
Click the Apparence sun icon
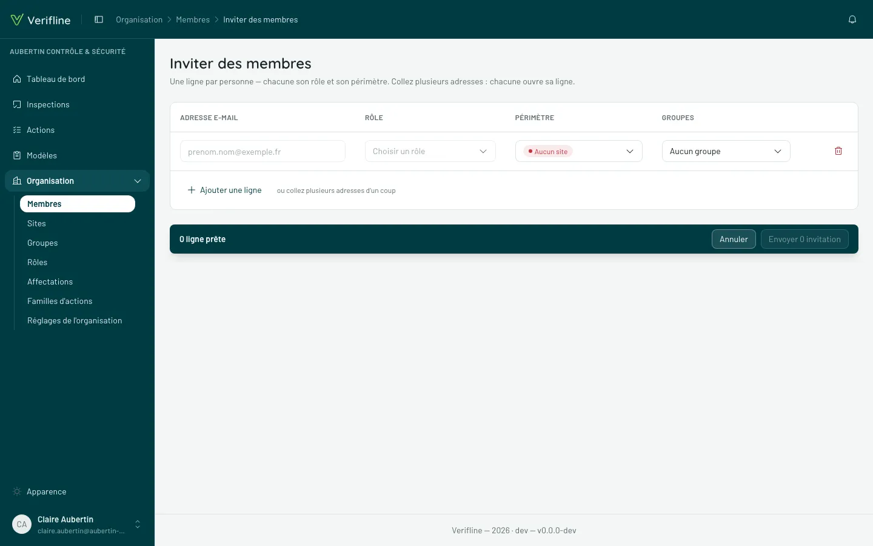[17, 491]
